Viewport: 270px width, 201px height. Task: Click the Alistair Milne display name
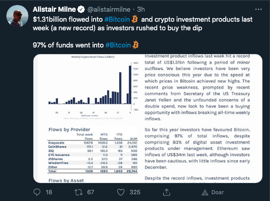pos(54,9)
